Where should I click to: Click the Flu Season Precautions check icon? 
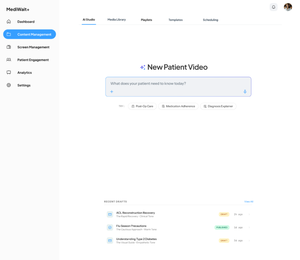click(110, 227)
